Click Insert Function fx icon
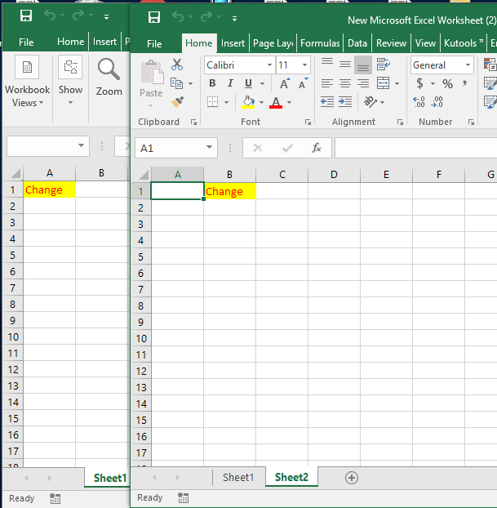The width and height of the screenshot is (497, 508). click(317, 148)
